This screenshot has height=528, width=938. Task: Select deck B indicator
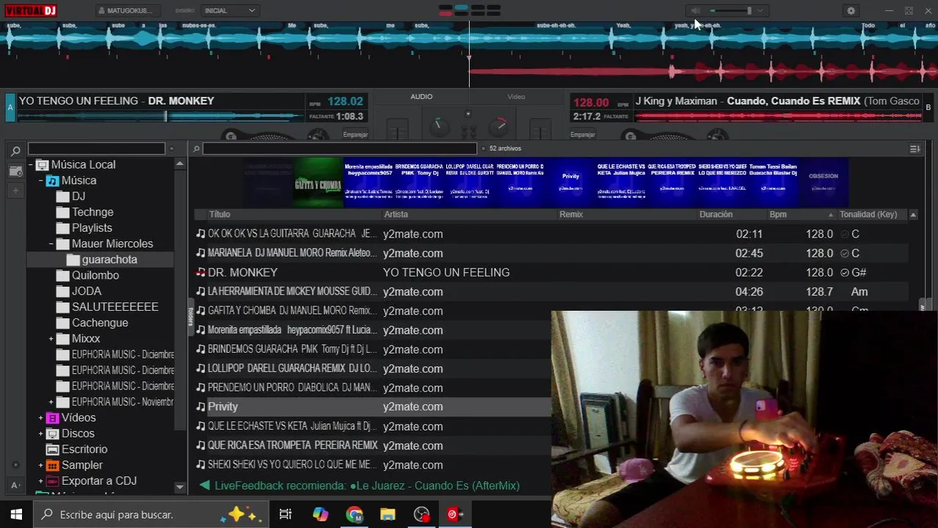[928, 108]
